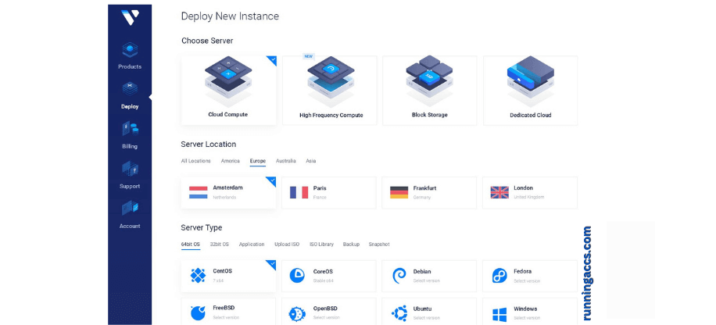The image size is (716, 325).
Task: Click the Frankfurt location name
Action: coord(424,188)
